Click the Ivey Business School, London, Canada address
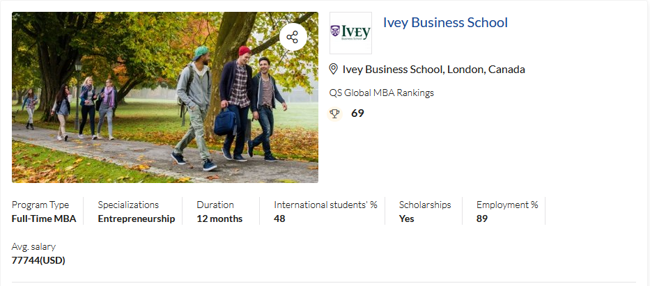This screenshot has height=286, width=650. click(x=433, y=69)
